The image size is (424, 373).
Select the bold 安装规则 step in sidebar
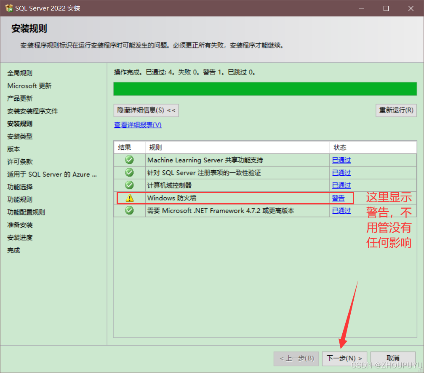click(x=20, y=124)
